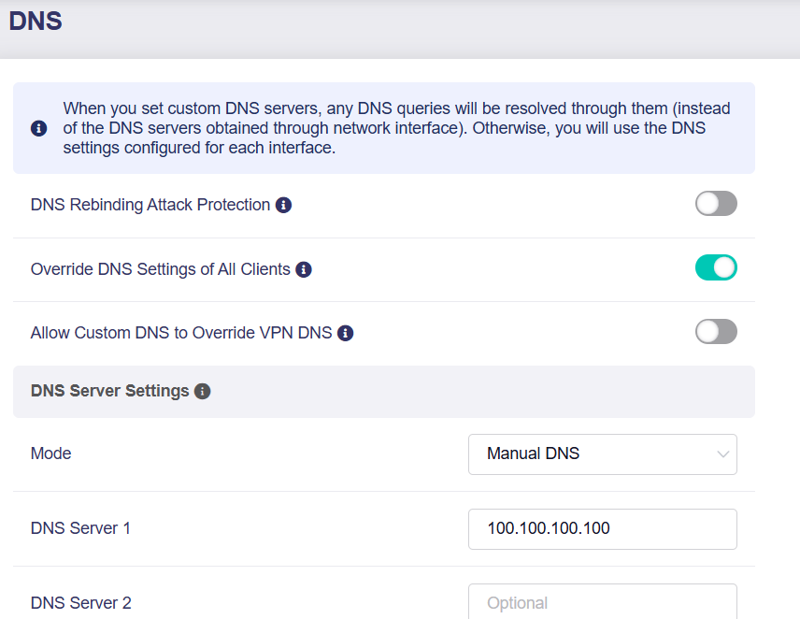Click info icon next to Override DNS Settings

pyautogui.click(x=304, y=269)
